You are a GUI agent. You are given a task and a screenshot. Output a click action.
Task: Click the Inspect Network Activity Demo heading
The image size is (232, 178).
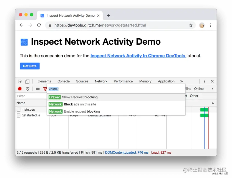coord(96,42)
